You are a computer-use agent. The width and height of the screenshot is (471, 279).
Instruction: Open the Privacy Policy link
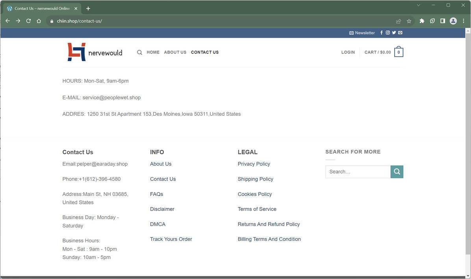coord(254,164)
